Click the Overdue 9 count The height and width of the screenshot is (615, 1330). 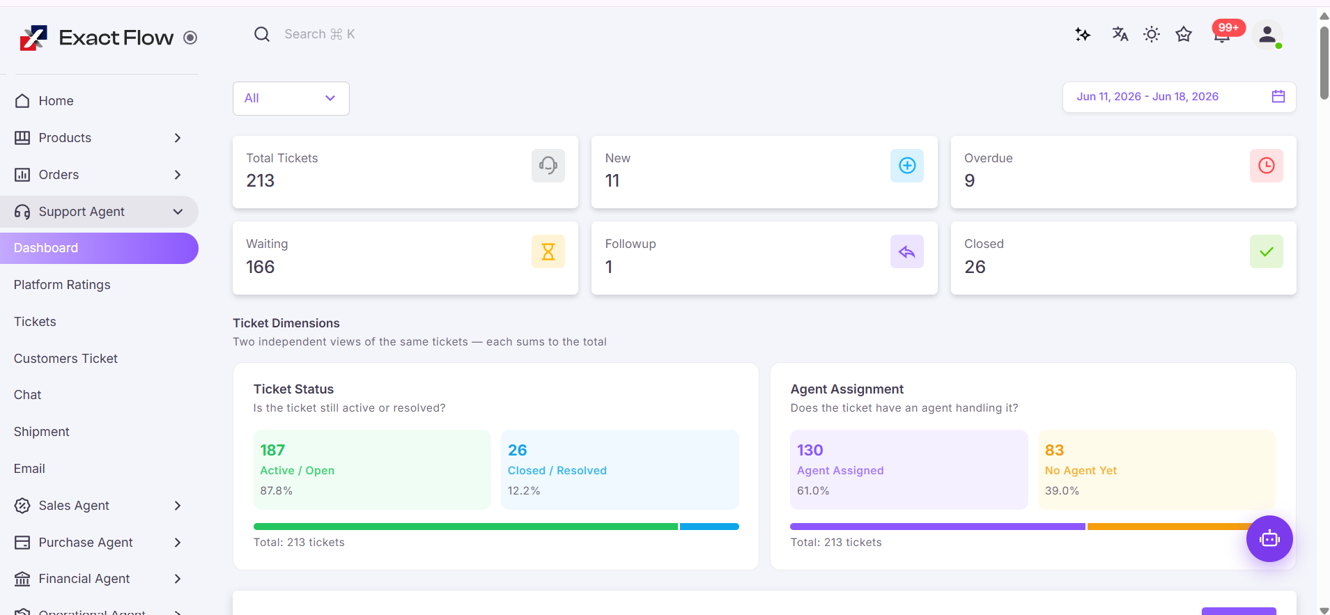click(970, 180)
